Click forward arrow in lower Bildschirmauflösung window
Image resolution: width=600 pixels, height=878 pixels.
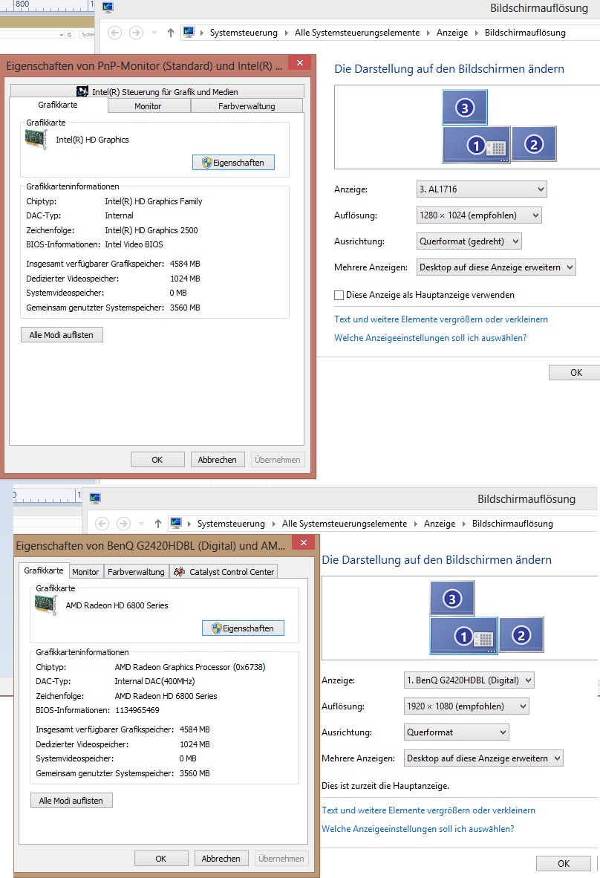click(x=123, y=524)
